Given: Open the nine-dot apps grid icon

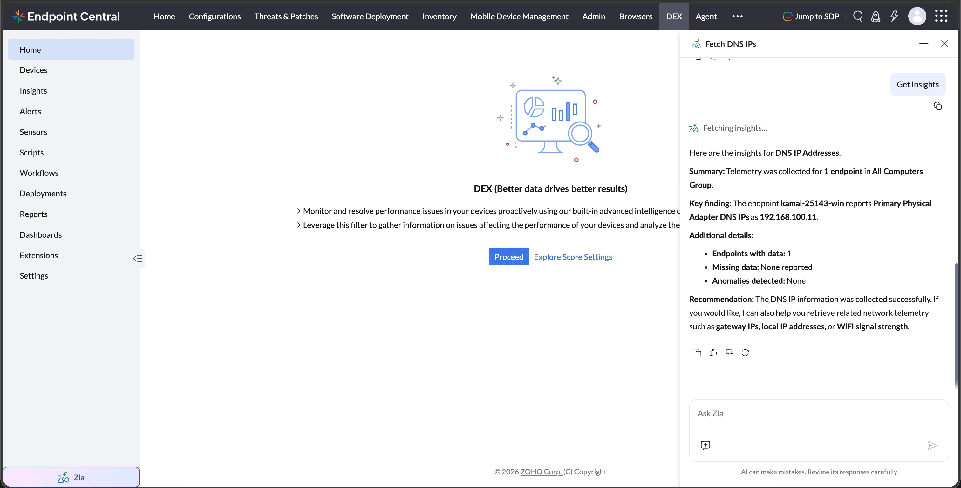Looking at the screenshot, I should 941,16.
